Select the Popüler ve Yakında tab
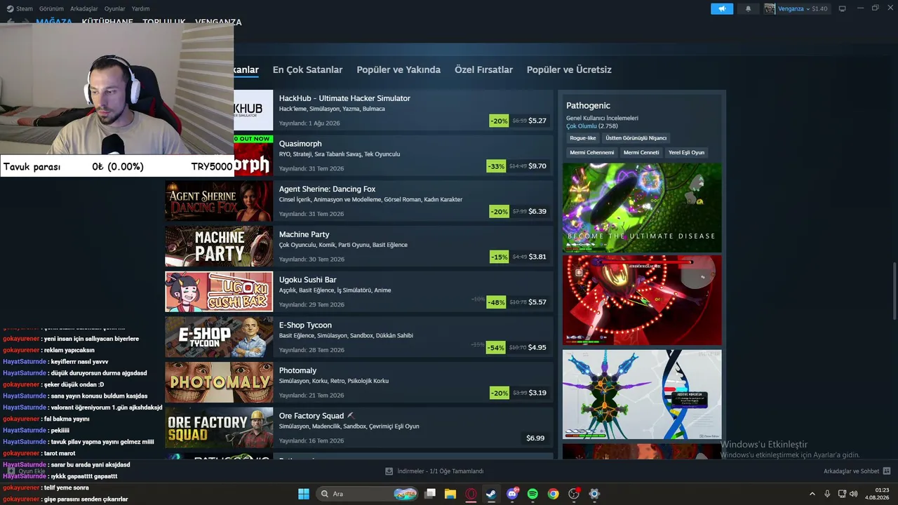 pos(398,69)
